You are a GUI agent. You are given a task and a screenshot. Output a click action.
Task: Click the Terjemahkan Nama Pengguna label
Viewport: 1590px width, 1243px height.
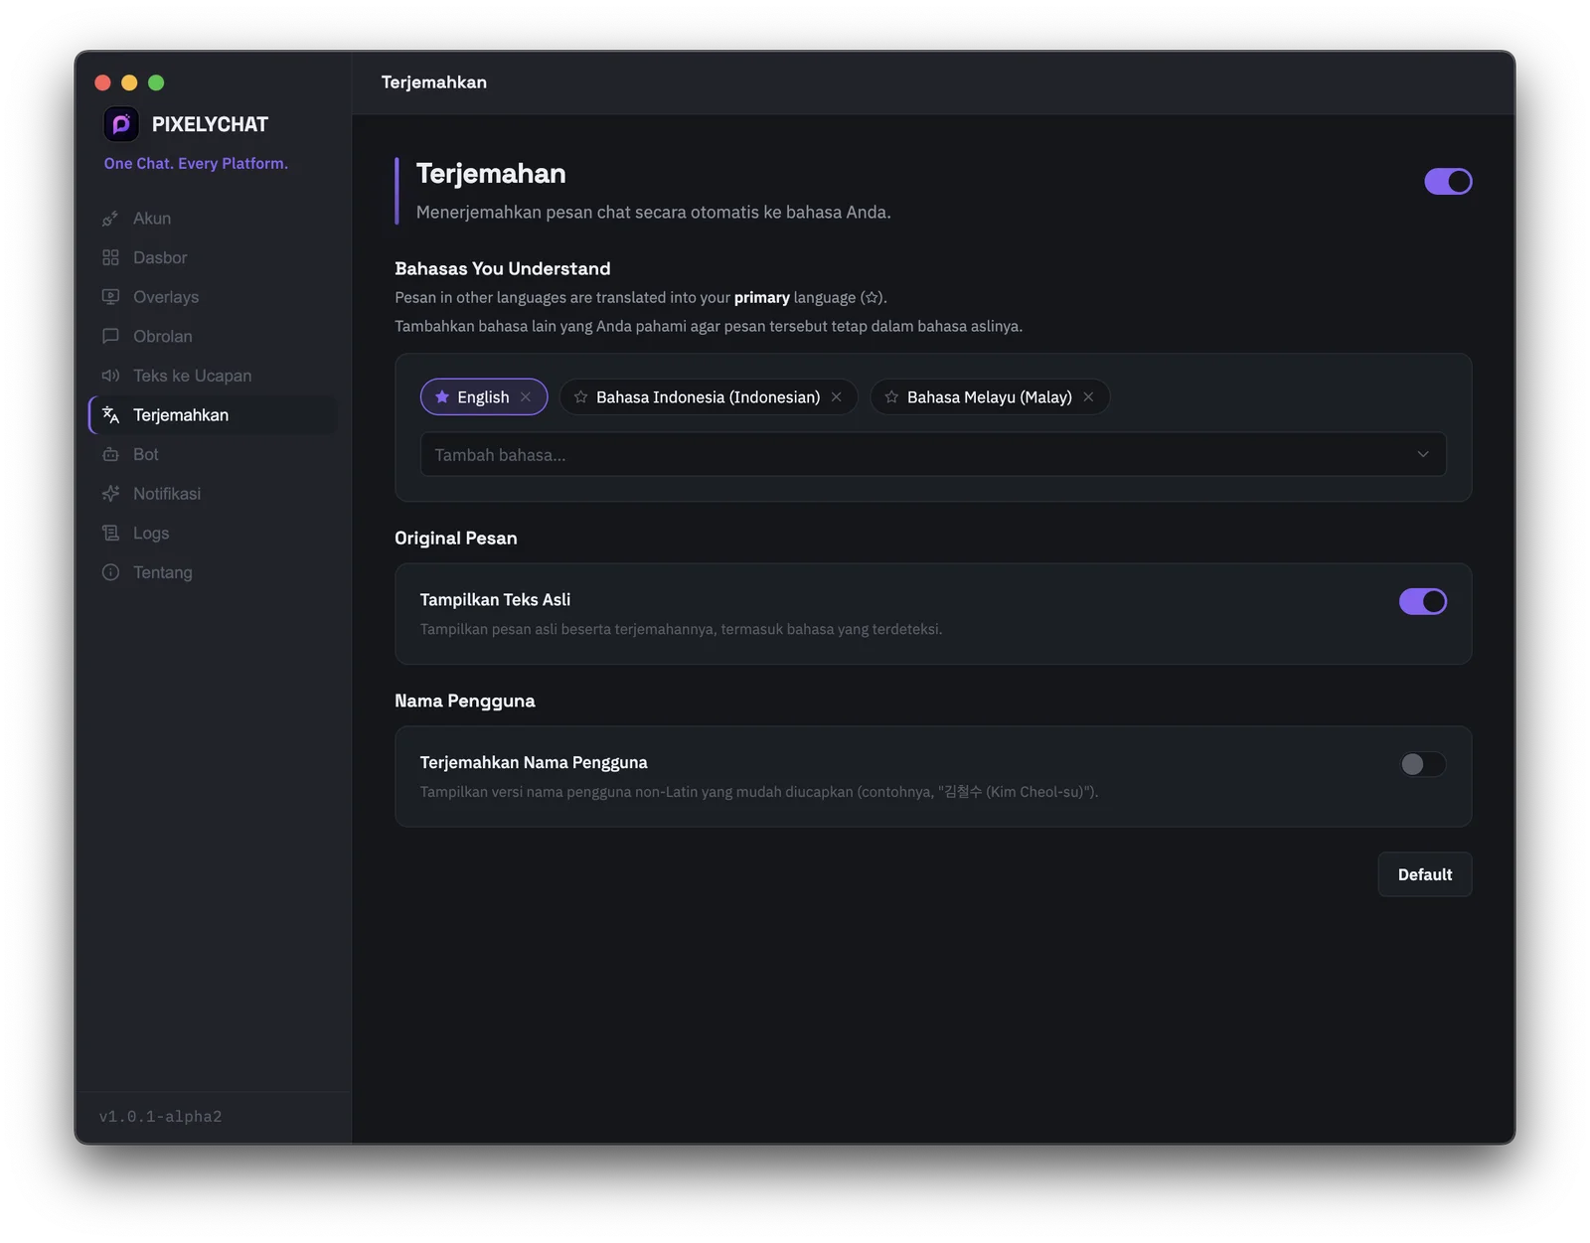click(534, 762)
